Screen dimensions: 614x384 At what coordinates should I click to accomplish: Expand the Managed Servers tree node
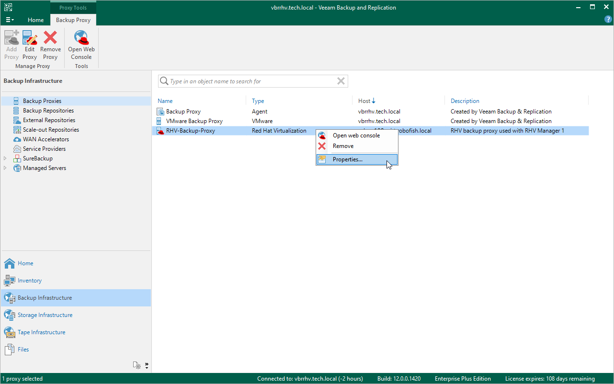coord(6,168)
